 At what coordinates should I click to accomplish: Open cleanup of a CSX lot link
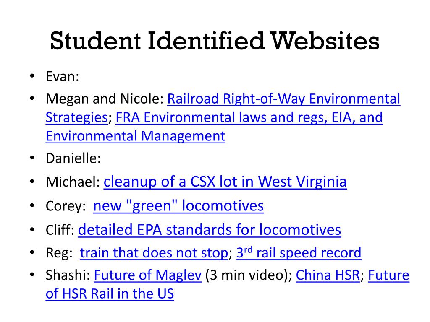[x=225, y=182]
